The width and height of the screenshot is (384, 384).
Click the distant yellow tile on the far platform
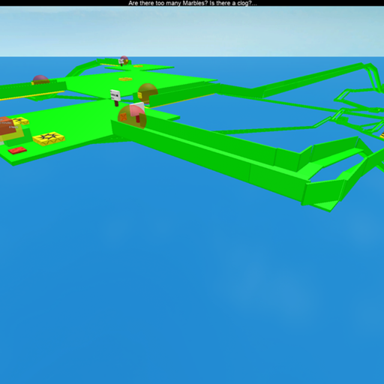pos(138,66)
